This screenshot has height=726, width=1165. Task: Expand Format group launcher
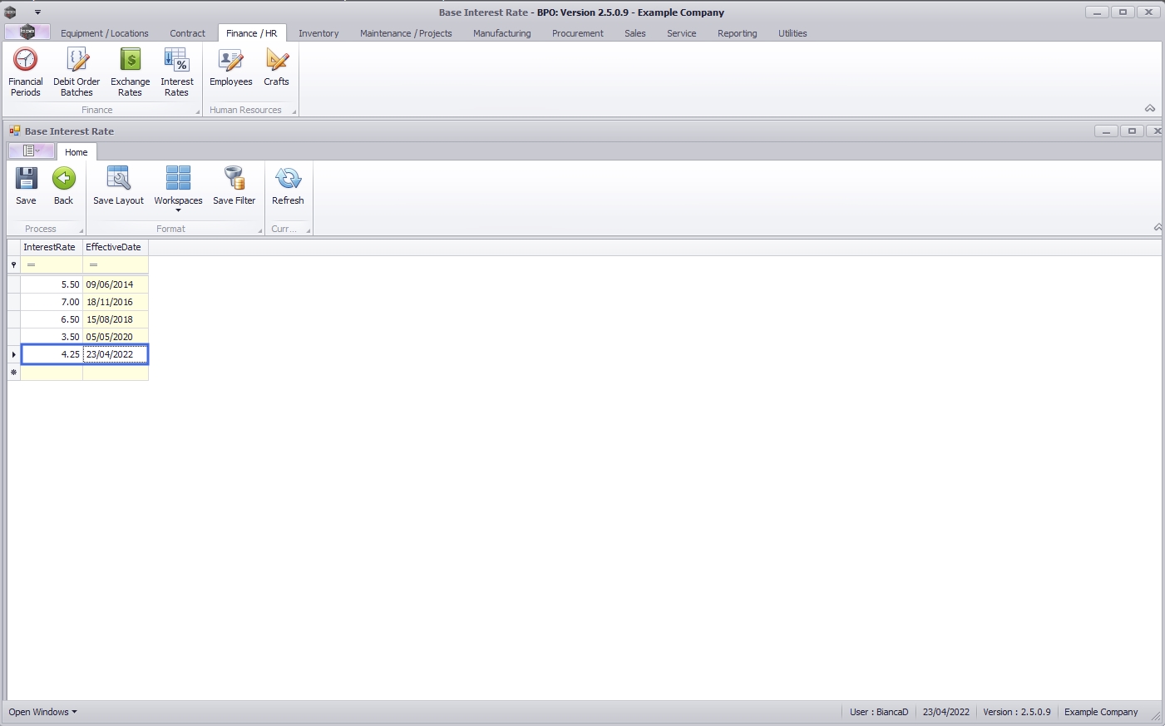(260, 230)
